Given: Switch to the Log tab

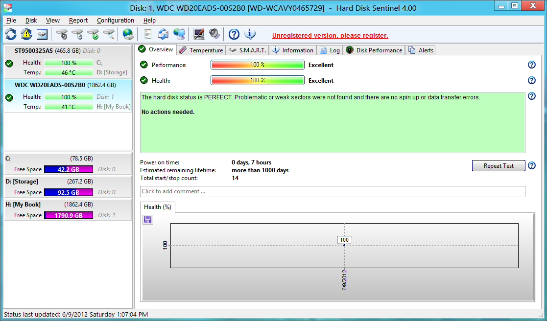Looking at the screenshot, I should (x=330, y=50).
